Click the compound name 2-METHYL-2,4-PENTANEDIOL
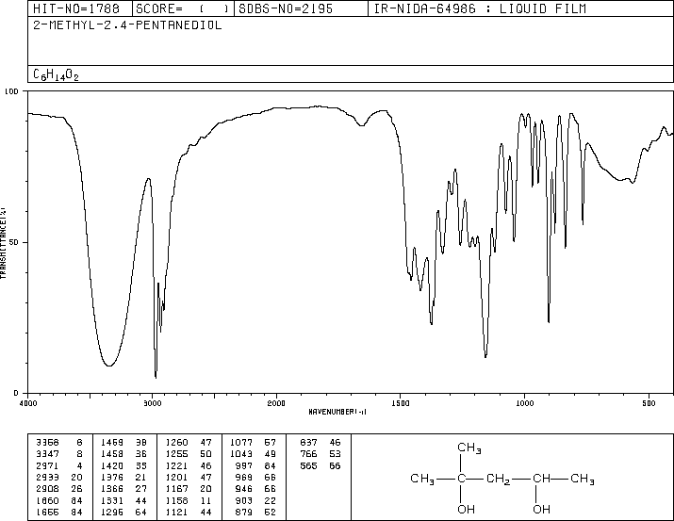674x521 pixels. click(x=127, y=24)
